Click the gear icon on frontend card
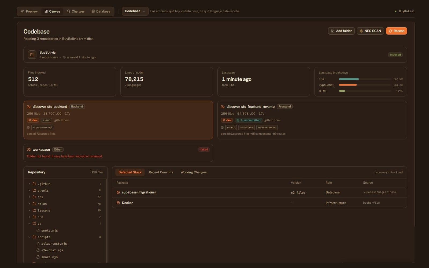429x268 pixels. tap(222, 128)
